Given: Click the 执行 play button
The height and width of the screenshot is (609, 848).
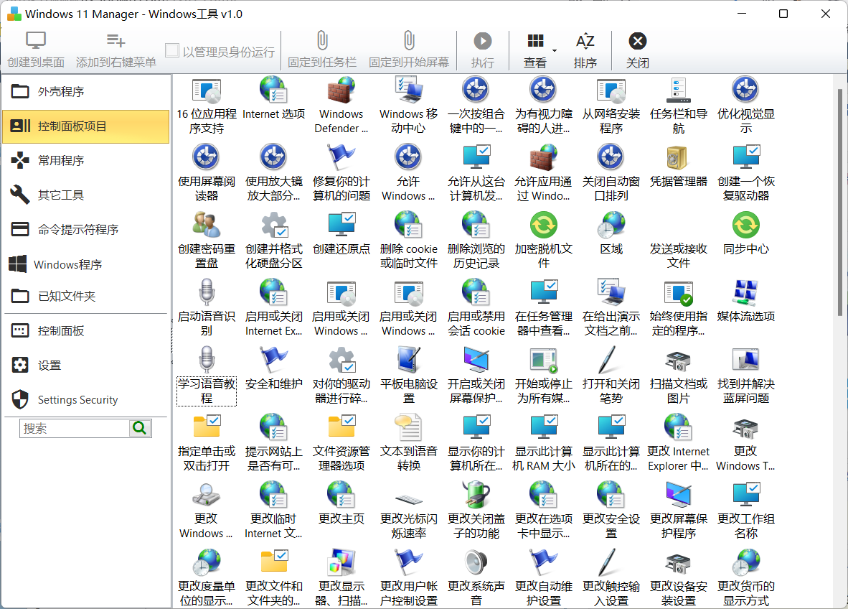Looking at the screenshot, I should coord(482,41).
